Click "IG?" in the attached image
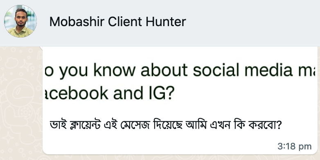The height and width of the screenshot is (160, 320). (160, 93)
